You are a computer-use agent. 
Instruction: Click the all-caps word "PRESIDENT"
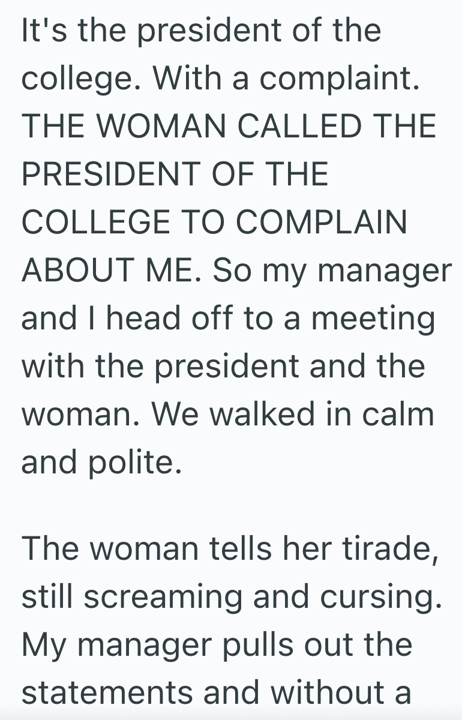tap(107, 175)
